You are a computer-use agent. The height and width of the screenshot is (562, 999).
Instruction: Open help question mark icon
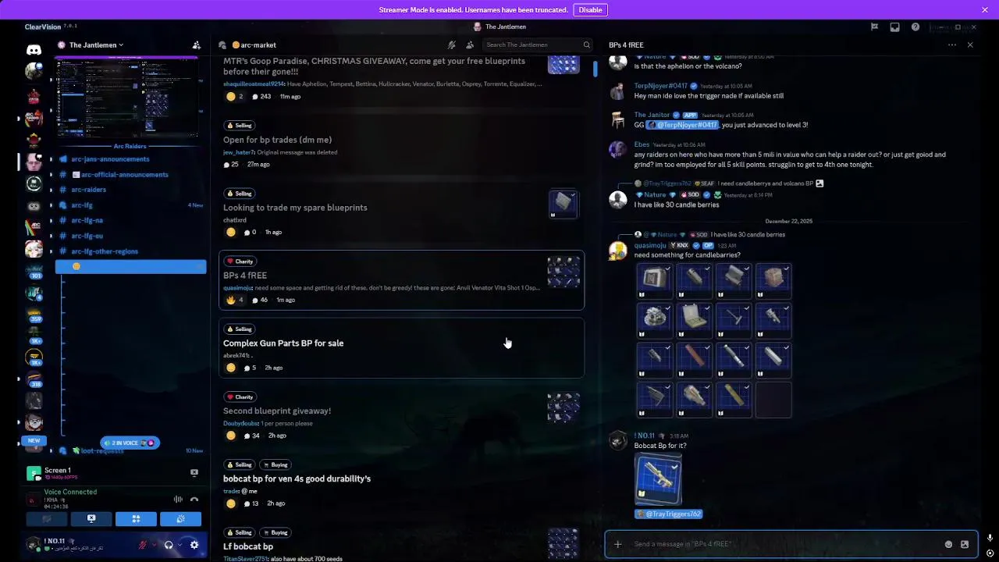pyautogui.click(x=915, y=27)
